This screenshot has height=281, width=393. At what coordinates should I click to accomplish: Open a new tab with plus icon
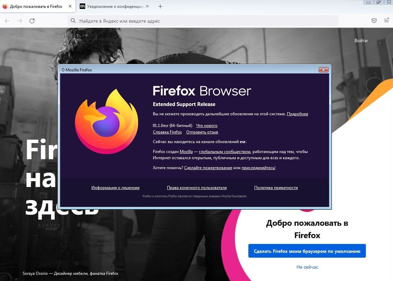point(160,7)
